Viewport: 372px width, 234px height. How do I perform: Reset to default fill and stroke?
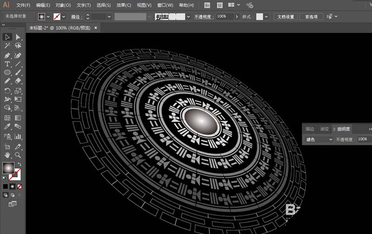(x=4, y=178)
